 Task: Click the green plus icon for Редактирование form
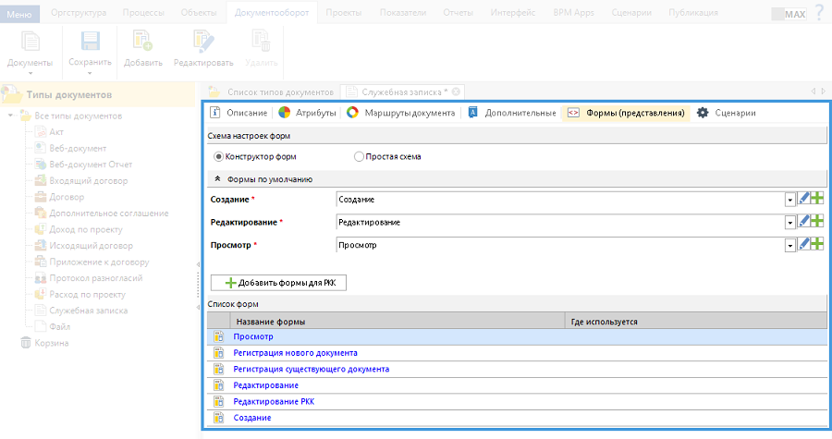coord(817,222)
